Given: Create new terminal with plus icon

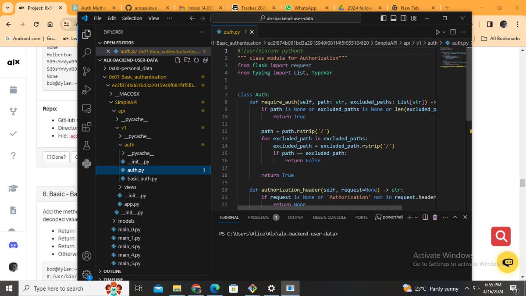Looking at the screenshot, I should tap(410, 217).
